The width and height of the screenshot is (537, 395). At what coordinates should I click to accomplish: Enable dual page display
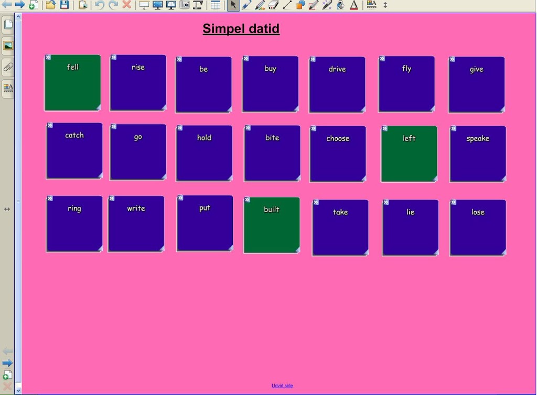point(171,5)
